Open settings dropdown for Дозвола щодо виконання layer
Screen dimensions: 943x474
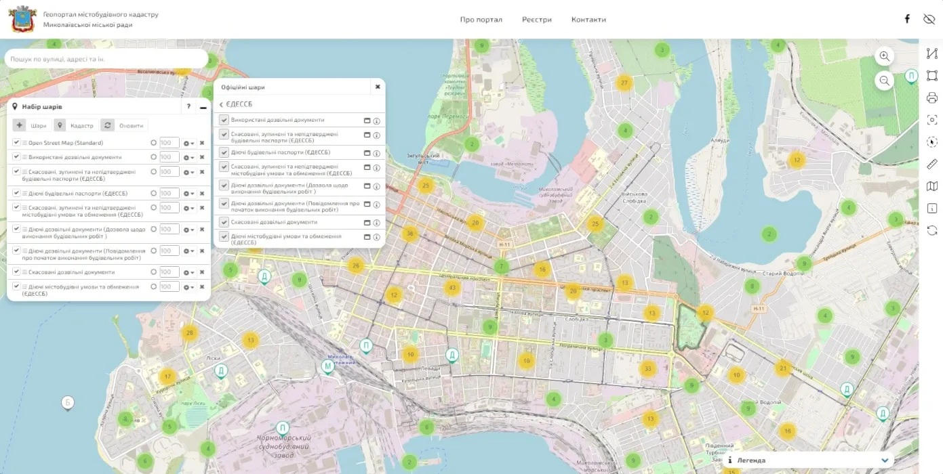click(x=189, y=230)
